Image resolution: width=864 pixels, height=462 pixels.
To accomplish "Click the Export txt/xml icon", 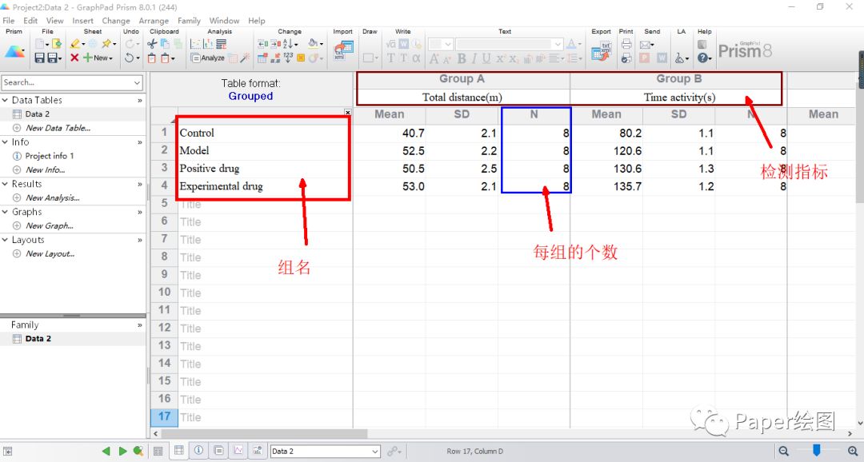I will point(601,50).
